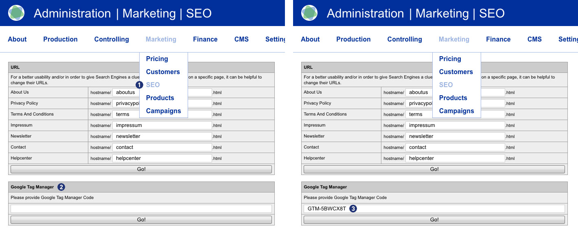
Task: Click the numbered marker 2 beside Google Tag Manager
Action: point(61,187)
